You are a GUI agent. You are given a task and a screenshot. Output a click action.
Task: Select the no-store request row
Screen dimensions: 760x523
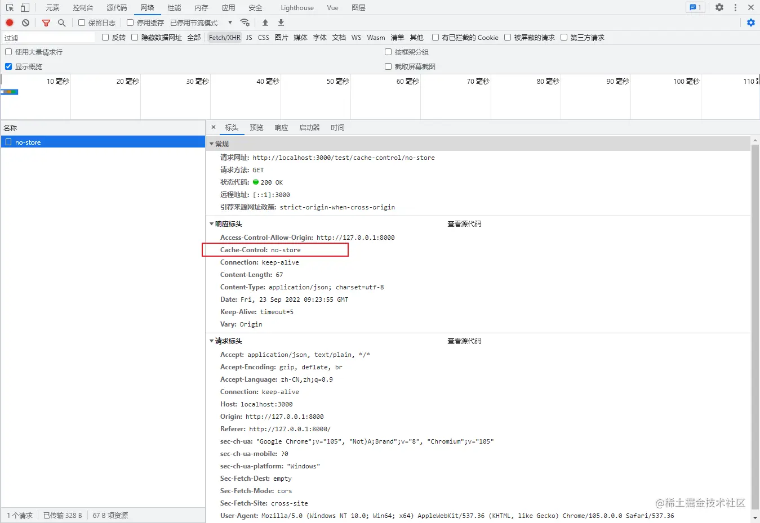point(103,142)
